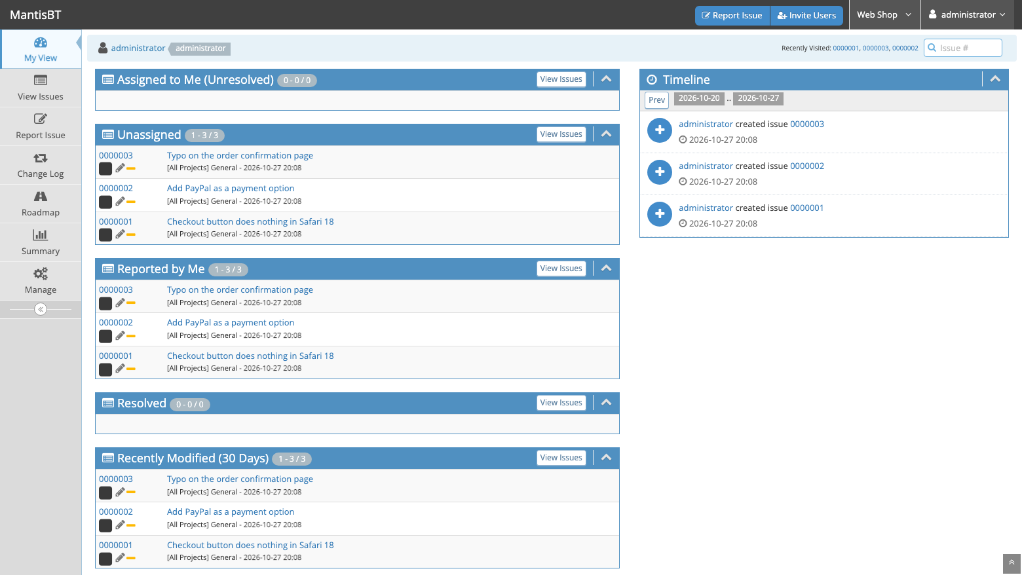Click the Summary bar chart icon
Image resolution: width=1022 pixels, height=575 pixels.
pyautogui.click(x=41, y=235)
